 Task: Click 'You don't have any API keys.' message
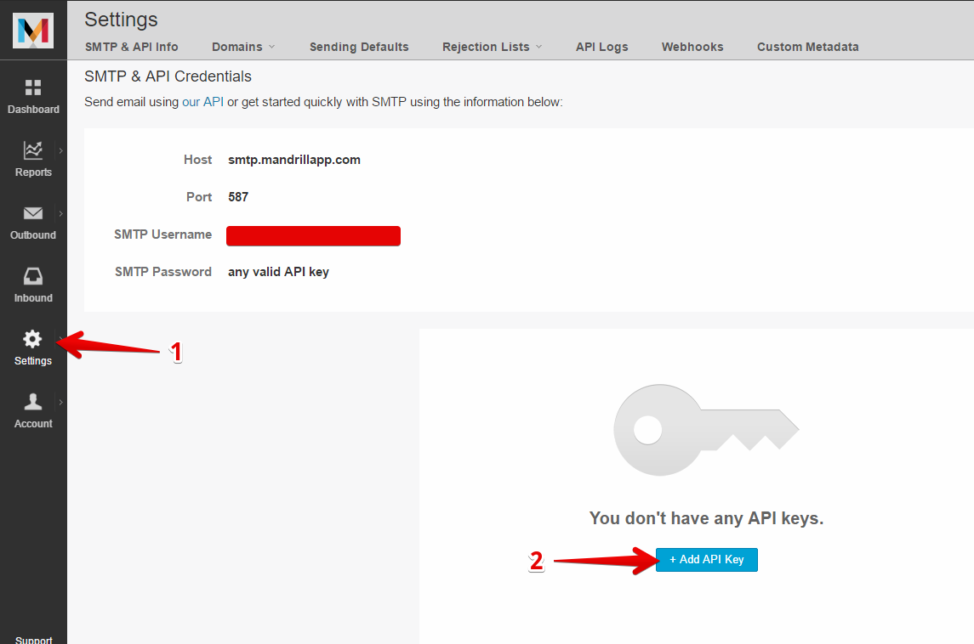tap(706, 518)
